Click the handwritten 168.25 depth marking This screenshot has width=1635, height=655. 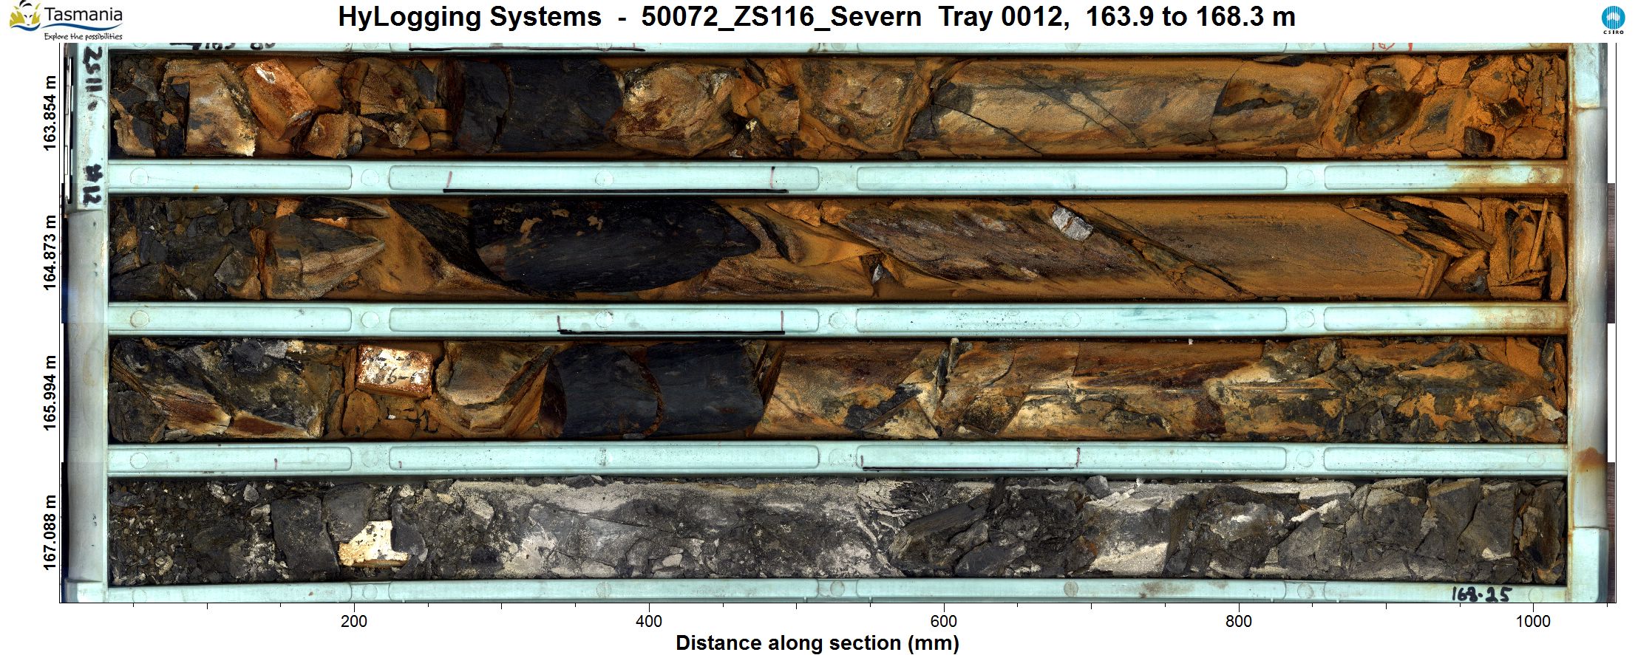[1481, 594]
